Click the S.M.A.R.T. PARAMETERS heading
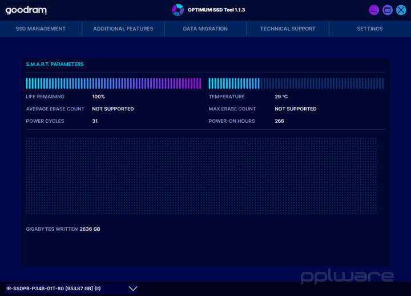411x296 pixels. tap(55, 65)
